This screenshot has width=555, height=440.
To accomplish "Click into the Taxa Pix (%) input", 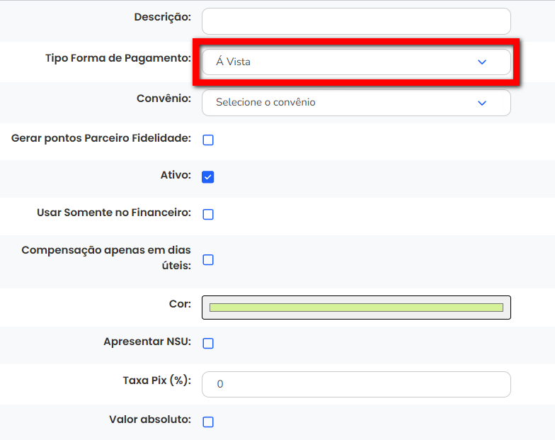I will (x=356, y=384).
